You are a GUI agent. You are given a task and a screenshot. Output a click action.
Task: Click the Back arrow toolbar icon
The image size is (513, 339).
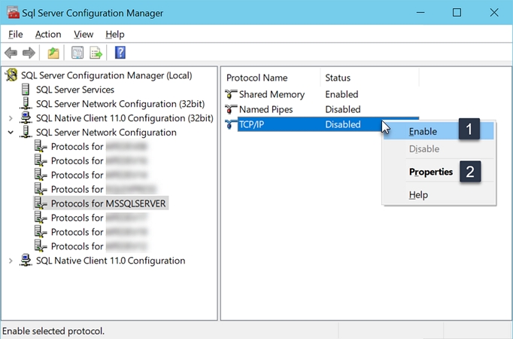click(11, 53)
